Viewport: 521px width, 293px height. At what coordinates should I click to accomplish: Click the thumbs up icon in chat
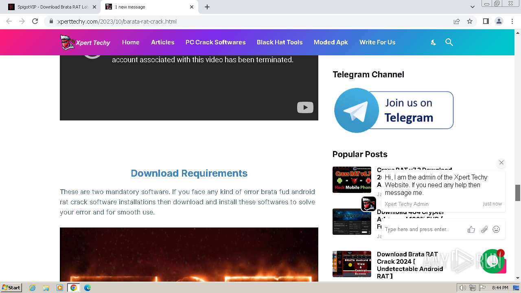click(x=471, y=230)
